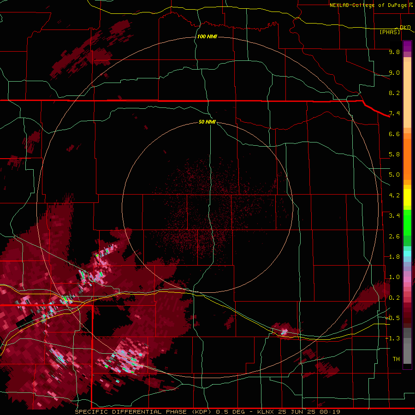Viewport: 415px width, 415px height.
Task: Click the '0.5 DEG' elevation angle text
Action: pyautogui.click(x=231, y=412)
